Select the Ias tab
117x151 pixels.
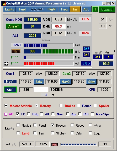pyautogui.click(x=75, y=9)
